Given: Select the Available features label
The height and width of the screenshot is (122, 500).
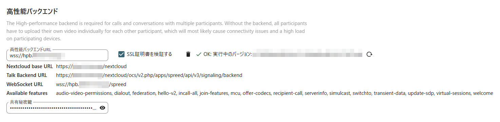Looking at the screenshot, I should point(27,93).
